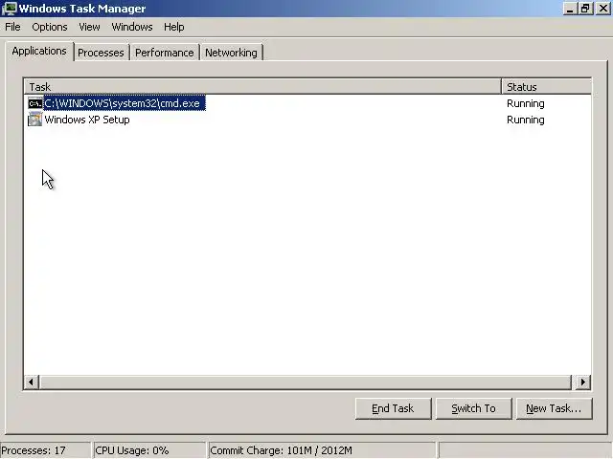Click the End Task button
Viewport: 613px width, 459px height.
coord(394,408)
